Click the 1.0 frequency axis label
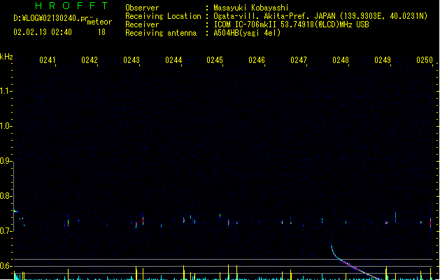 click(6, 125)
